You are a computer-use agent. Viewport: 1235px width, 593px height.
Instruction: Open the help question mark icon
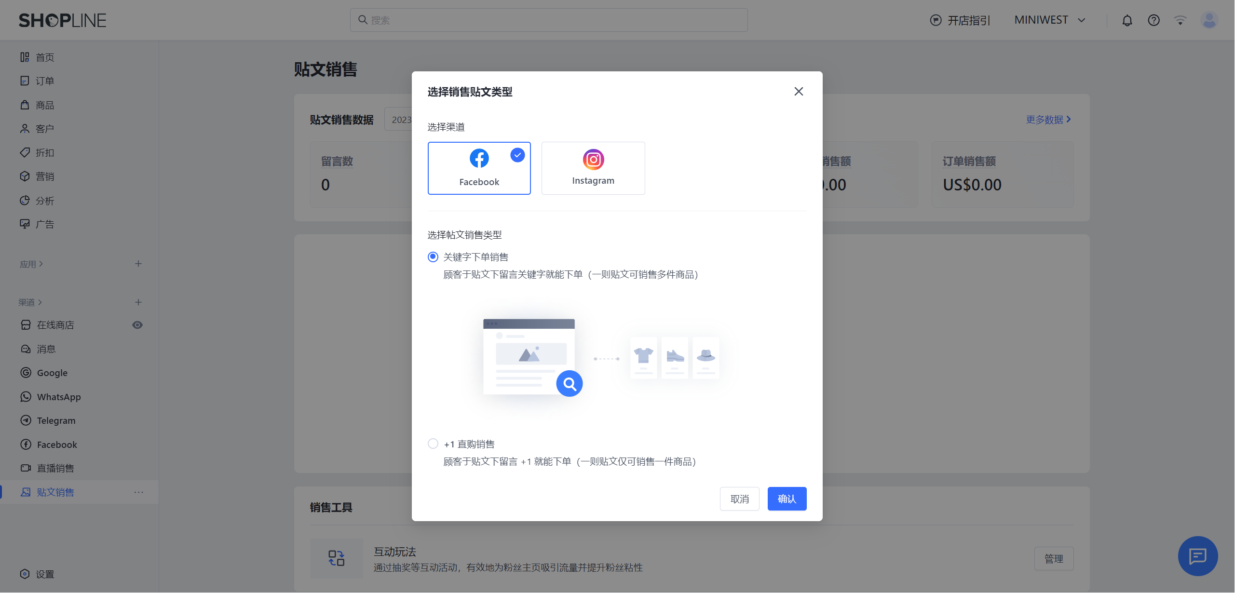point(1154,20)
